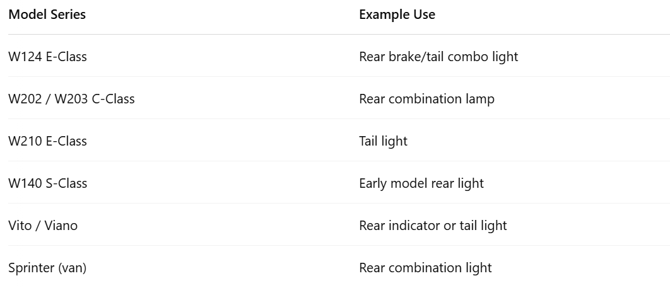The image size is (670, 288).
Task: Click the W203 model code text
Action: 66,99
